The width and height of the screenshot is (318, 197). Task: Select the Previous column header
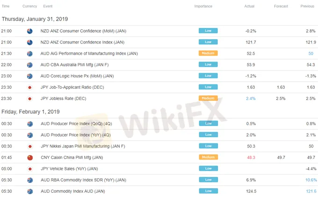tap(307, 7)
